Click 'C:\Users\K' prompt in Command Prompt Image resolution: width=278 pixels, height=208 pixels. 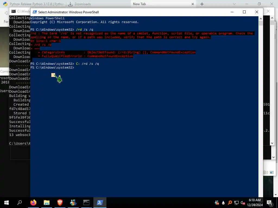coord(20,144)
